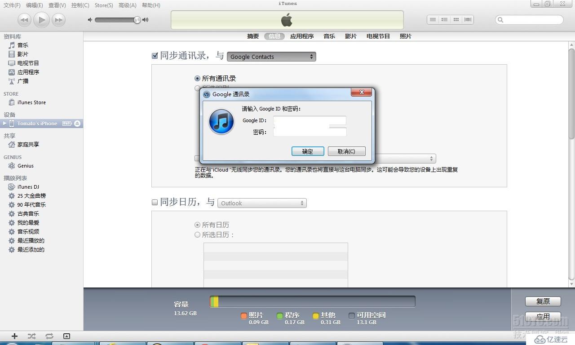
Task: Click 确定 in Google dialog
Action: pos(308,151)
